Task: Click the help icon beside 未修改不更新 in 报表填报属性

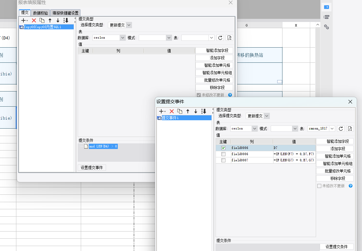Action: click(x=230, y=95)
